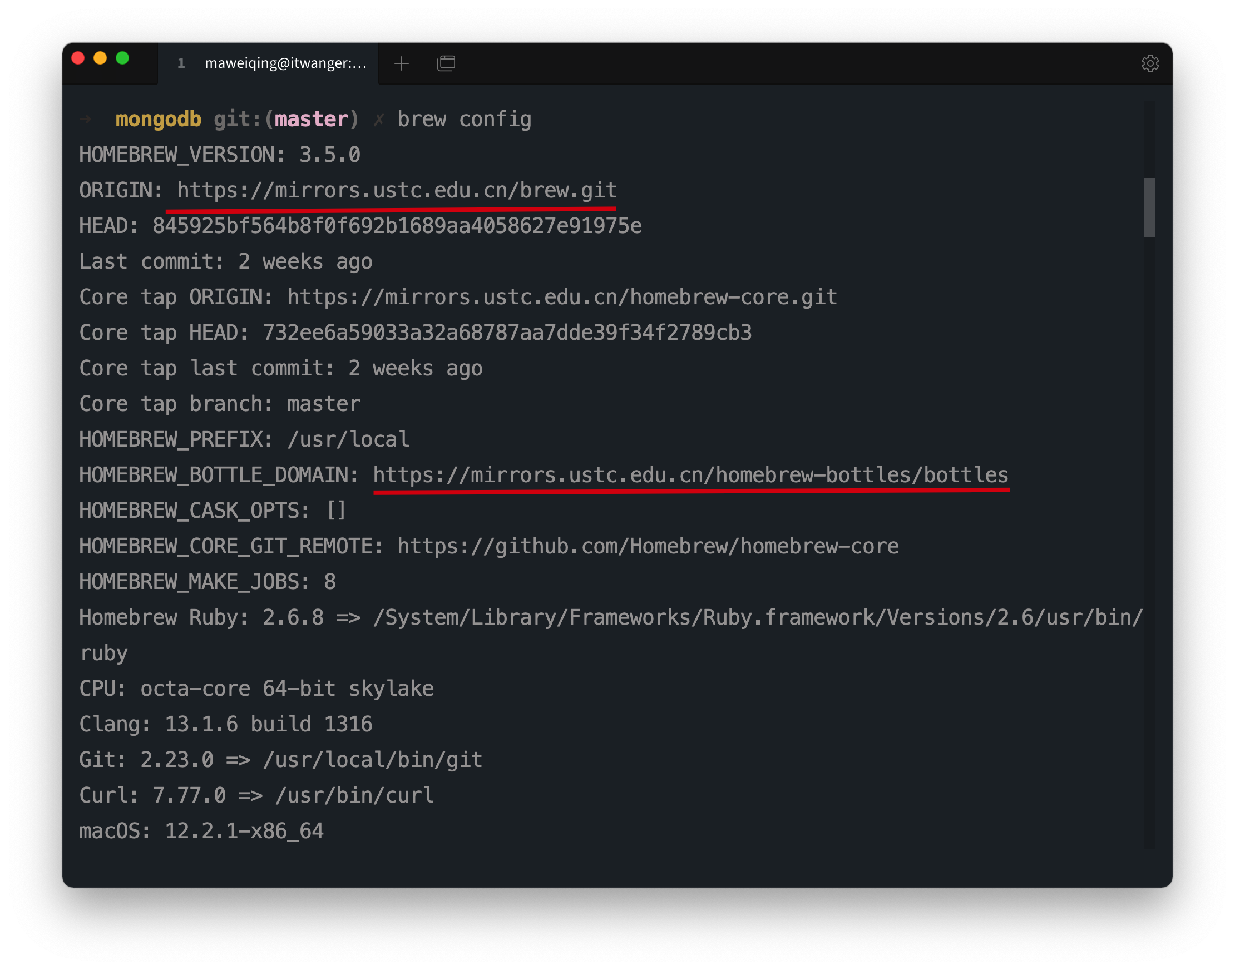Click the vertical scrollbar thumb
The height and width of the screenshot is (970, 1235).
coord(1149,207)
